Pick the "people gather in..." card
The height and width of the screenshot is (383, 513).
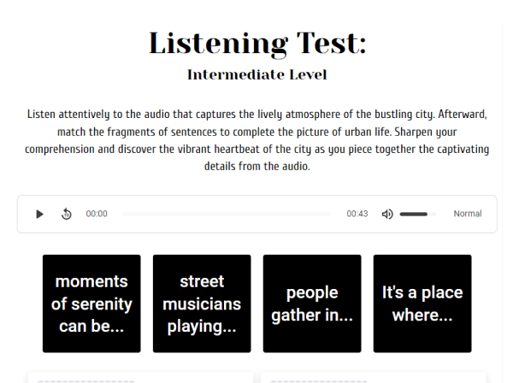(x=312, y=303)
